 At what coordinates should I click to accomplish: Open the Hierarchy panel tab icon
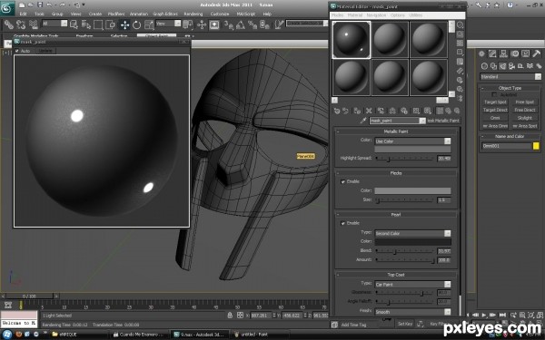click(x=503, y=53)
